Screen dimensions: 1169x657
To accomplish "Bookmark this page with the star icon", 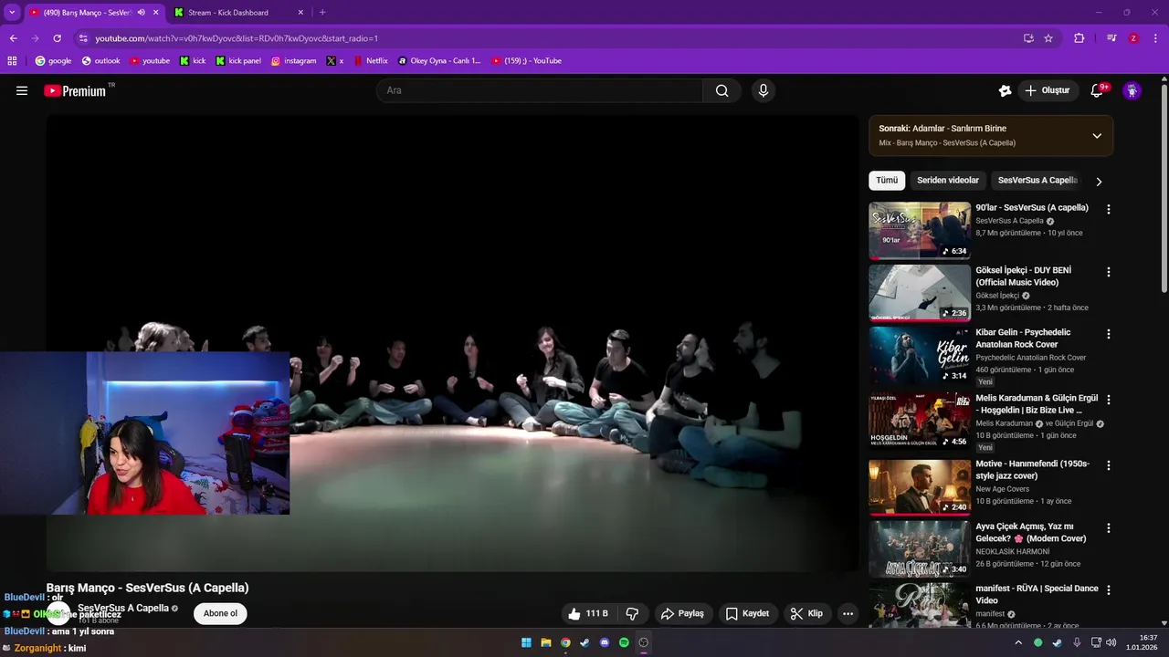I will click(1048, 38).
